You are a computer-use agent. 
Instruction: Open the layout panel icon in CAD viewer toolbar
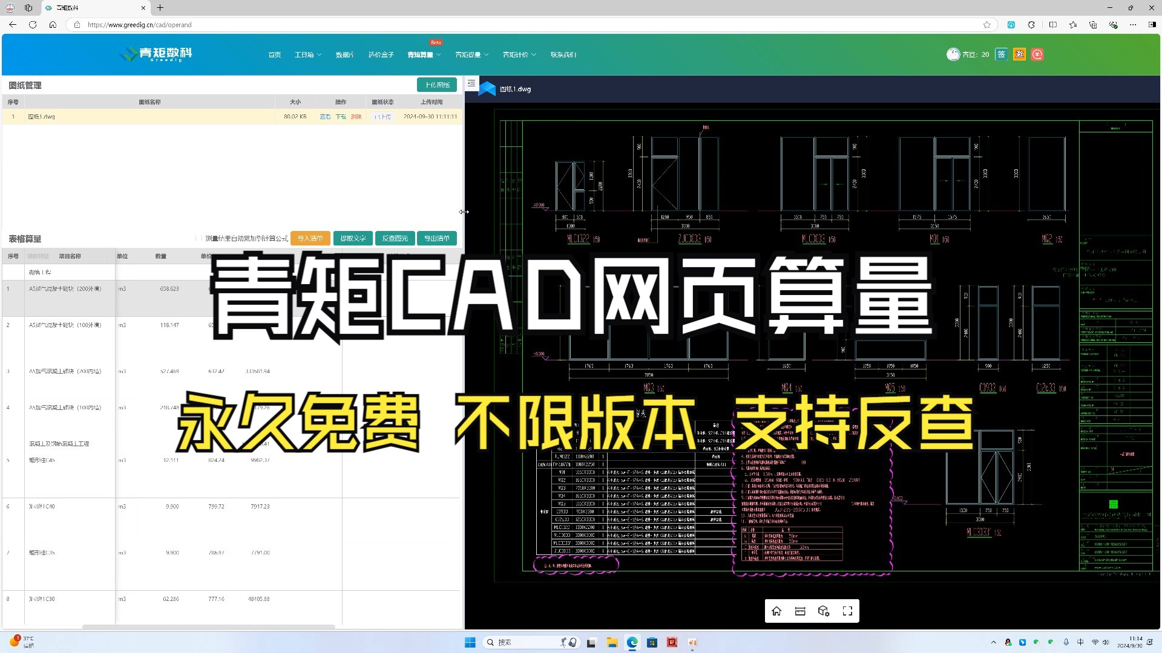click(x=800, y=611)
